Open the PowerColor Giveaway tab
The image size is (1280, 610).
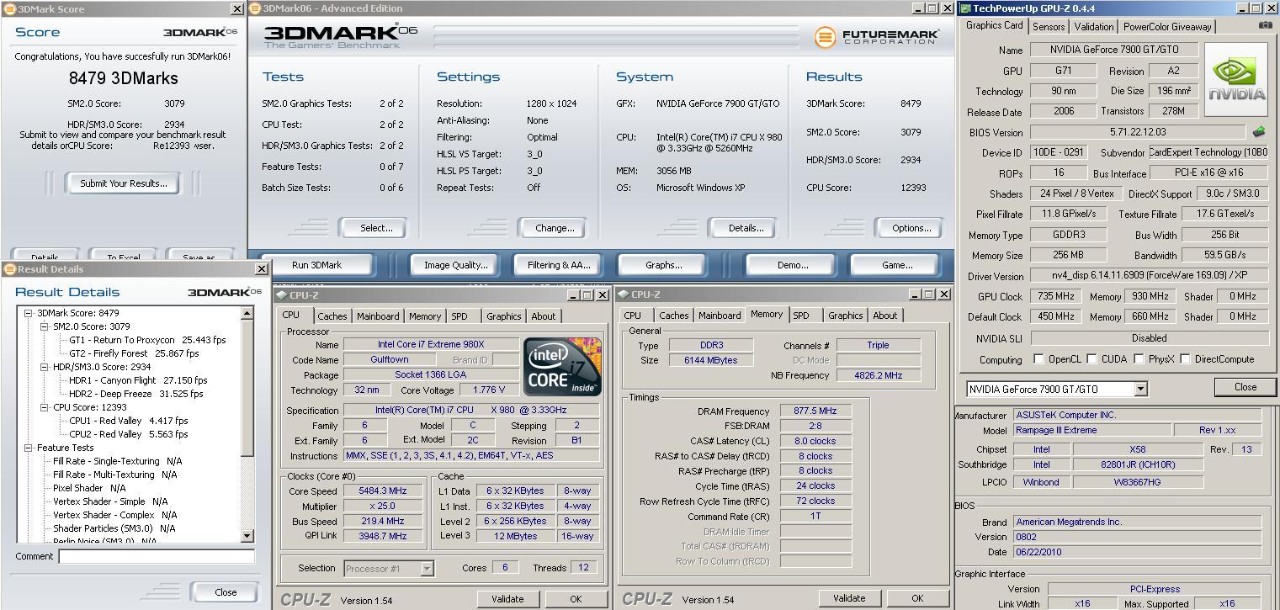1167,27
